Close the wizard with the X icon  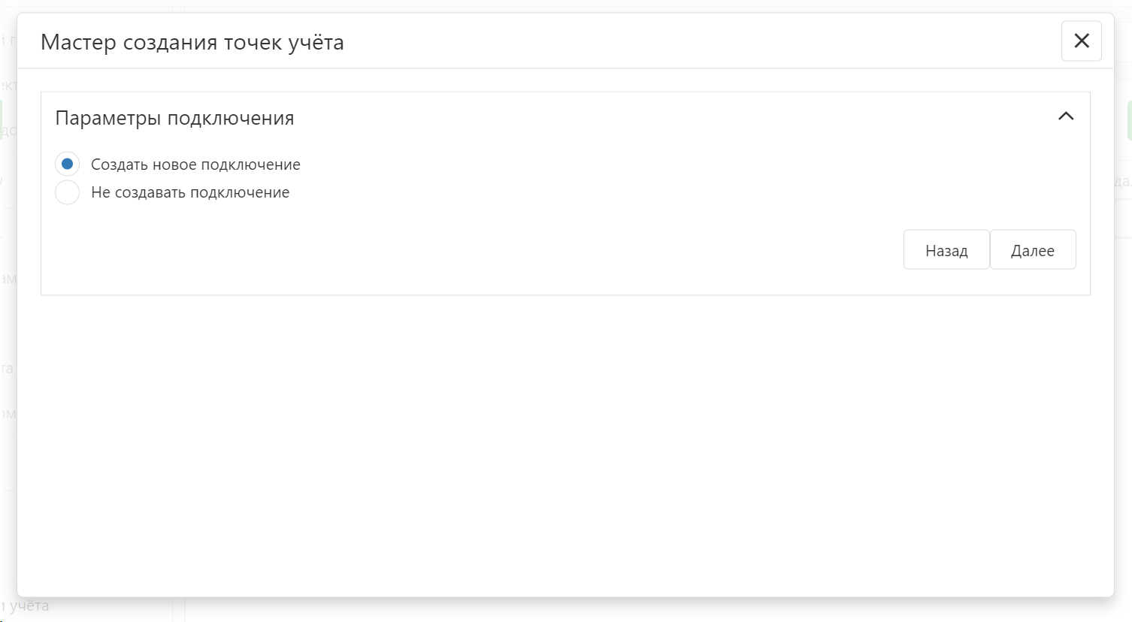pos(1081,41)
